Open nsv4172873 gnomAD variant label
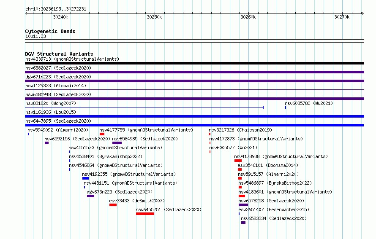 tap(256, 139)
